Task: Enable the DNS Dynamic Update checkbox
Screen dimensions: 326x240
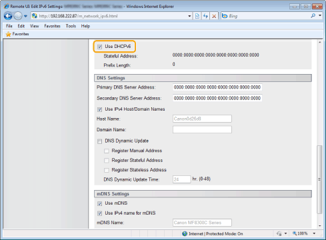Action: [99, 141]
